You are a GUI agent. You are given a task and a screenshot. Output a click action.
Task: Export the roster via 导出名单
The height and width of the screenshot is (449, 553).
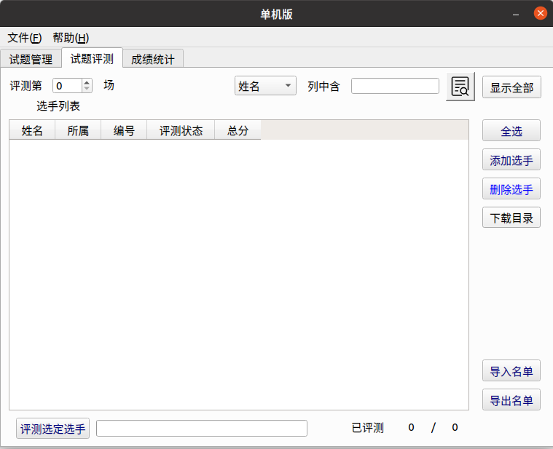click(x=511, y=400)
